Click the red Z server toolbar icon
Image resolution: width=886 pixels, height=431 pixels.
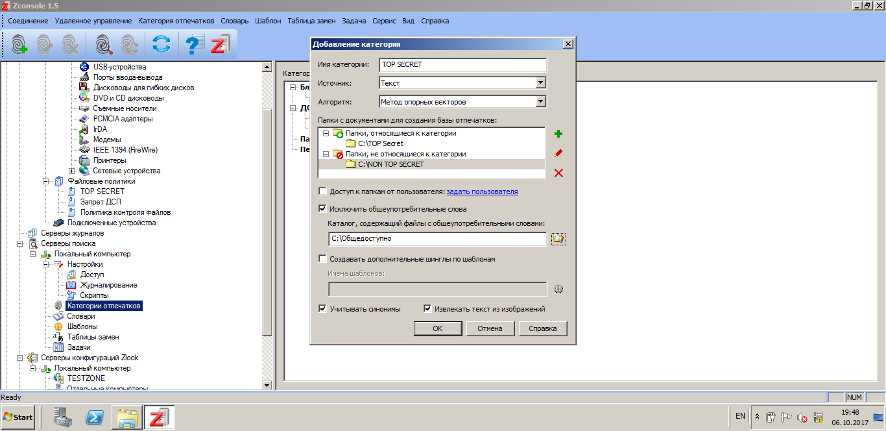tap(221, 44)
